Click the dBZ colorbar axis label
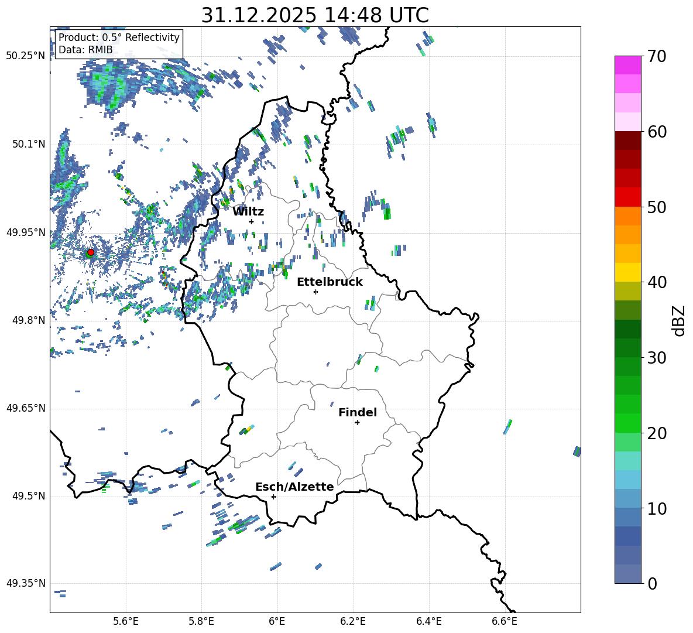Image resolution: width=693 pixels, height=633 pixels. (x=678, y=320)
